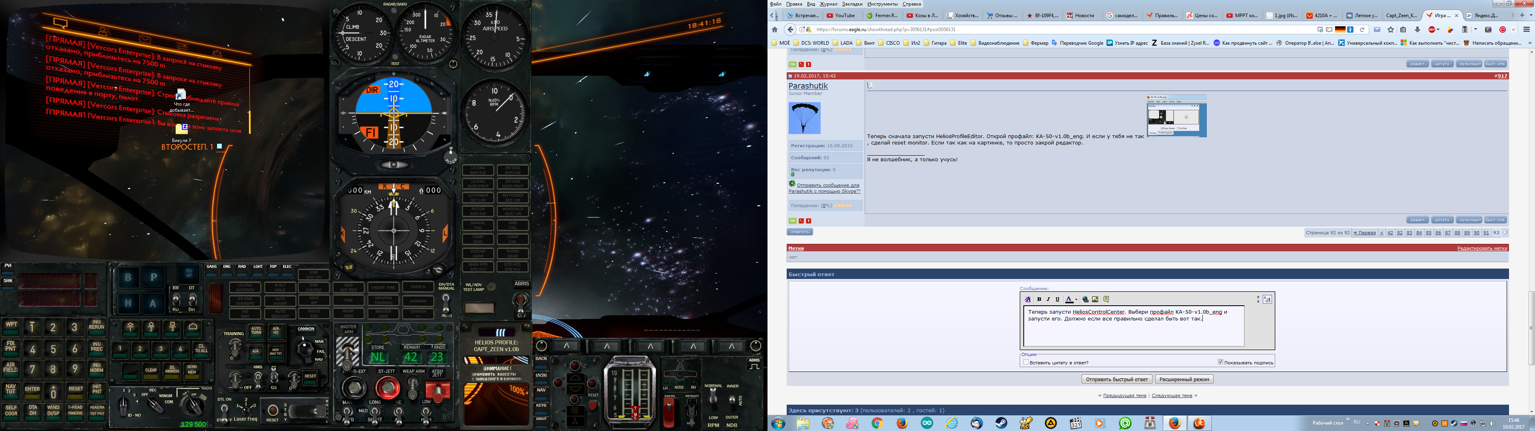1535x431 pixels.
Task: Click 'Редактировать метки' link
Action: [x=1482, y=248]
